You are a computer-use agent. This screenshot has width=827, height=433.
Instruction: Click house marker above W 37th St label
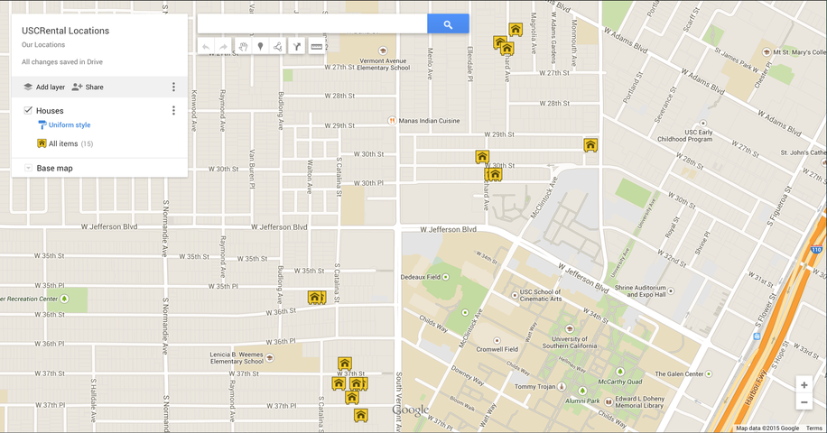tap(344, 364)
